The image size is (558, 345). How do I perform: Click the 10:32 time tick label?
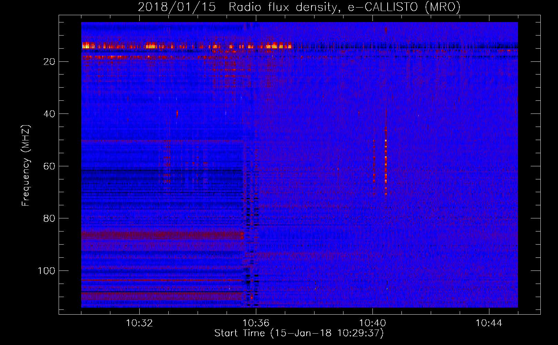[139, 323]
